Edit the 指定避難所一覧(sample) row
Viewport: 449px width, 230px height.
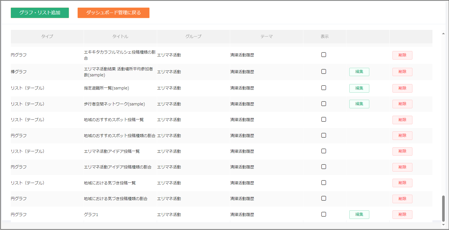click(359, 88)
